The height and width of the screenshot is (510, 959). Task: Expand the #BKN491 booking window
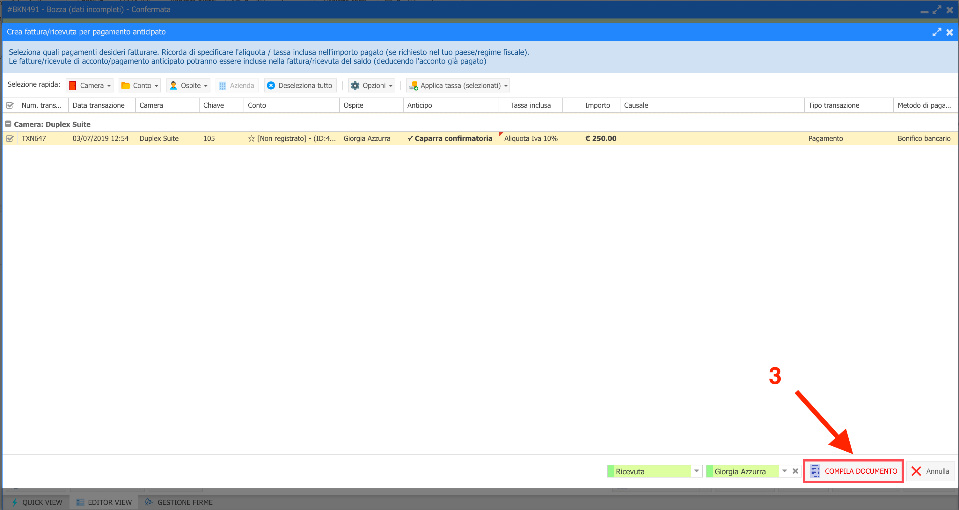(937, 10)
